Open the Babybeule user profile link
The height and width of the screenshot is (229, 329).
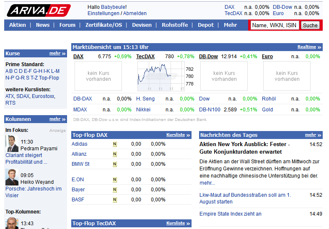(113, 7)
